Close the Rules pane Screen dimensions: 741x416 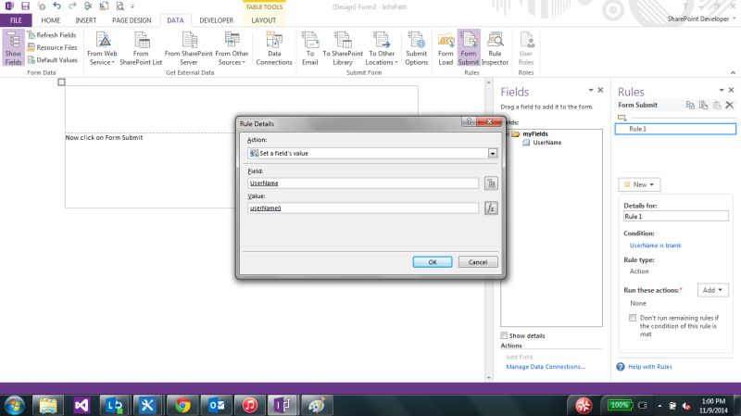pos(731,90)
